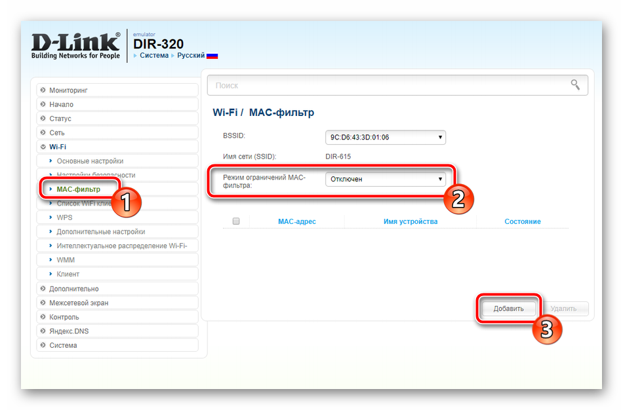Open the MAC filter restriction mode dropdown

[x=386, y=179]
